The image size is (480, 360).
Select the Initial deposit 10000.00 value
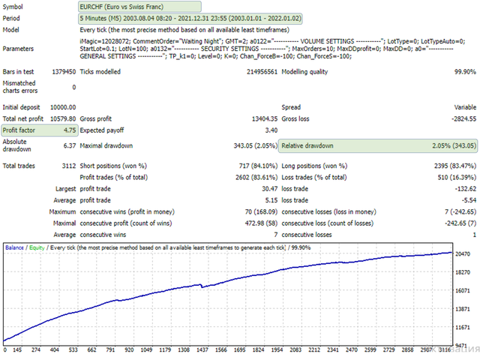[63, 107]
